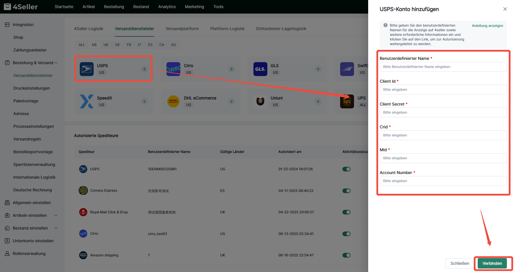Image resolution: width=517 pixels, height=272 pixels.
Task: Click the Swift carrier logo
Action: click(347, 69)
